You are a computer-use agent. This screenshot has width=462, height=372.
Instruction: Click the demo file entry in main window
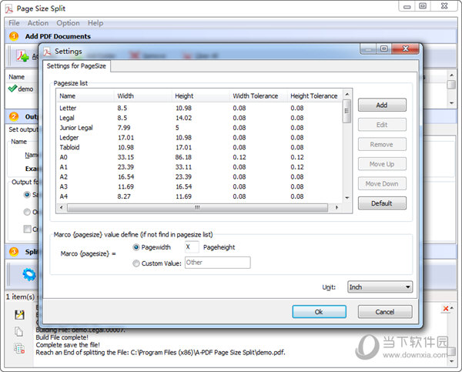click(25, 89)
